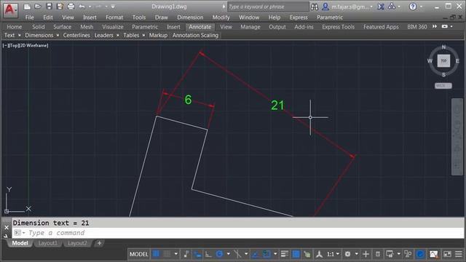
Task: Toggle the grid display in status bar
Action: click(x=156, y=254)
